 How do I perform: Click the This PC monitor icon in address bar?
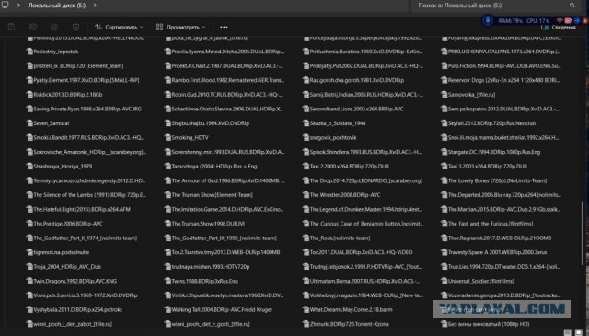coord(6,5)
